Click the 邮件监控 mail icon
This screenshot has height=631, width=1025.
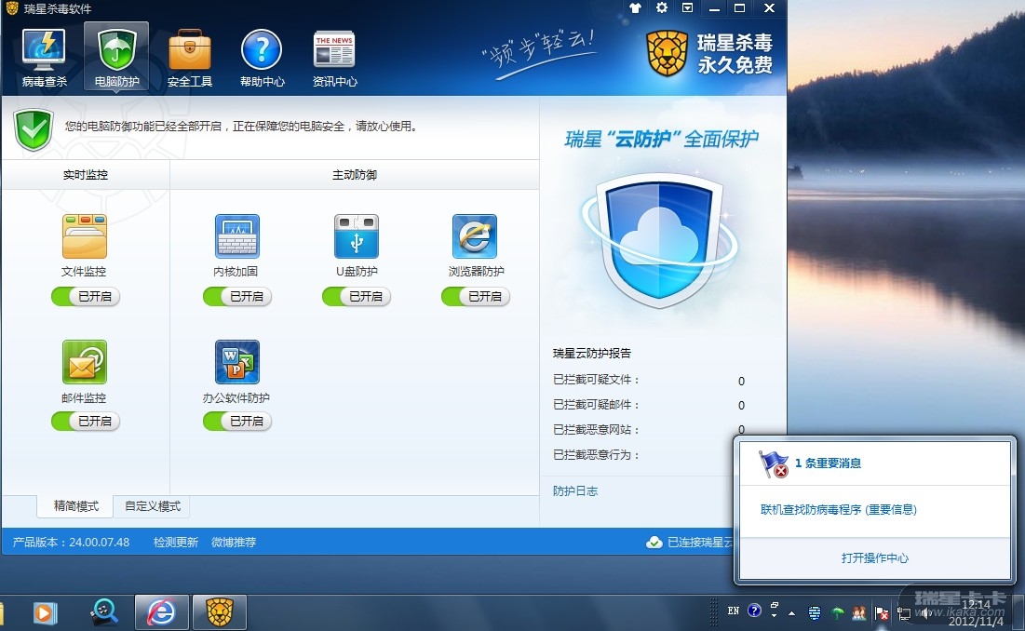85,362
